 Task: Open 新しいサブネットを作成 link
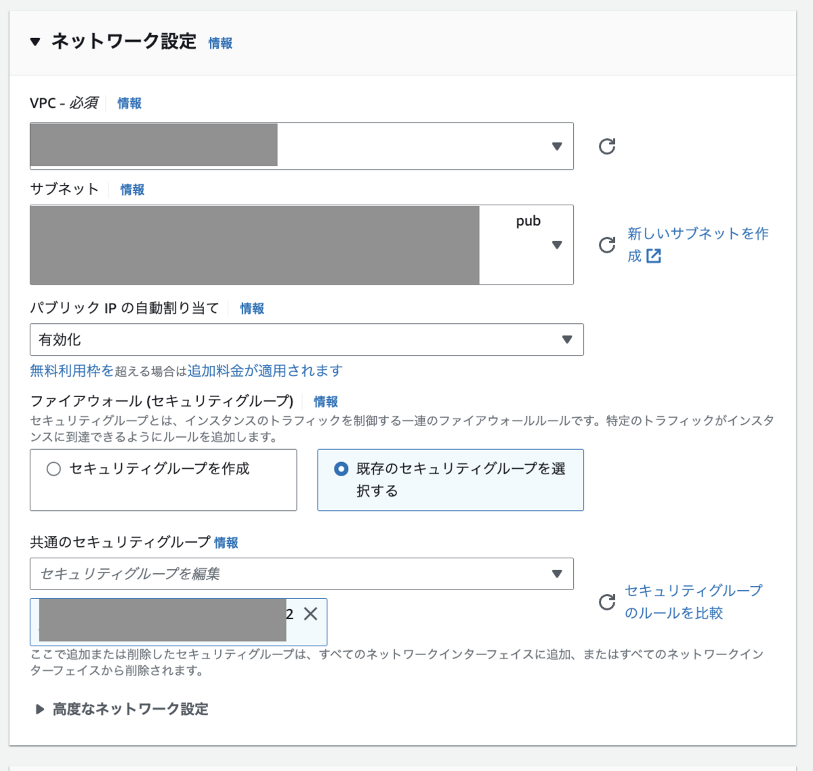[697, 234]
